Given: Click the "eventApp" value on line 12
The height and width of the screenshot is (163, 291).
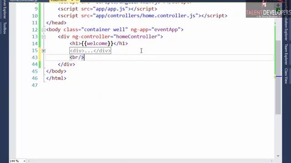Looking at the screenshot, I should [166, 29].
